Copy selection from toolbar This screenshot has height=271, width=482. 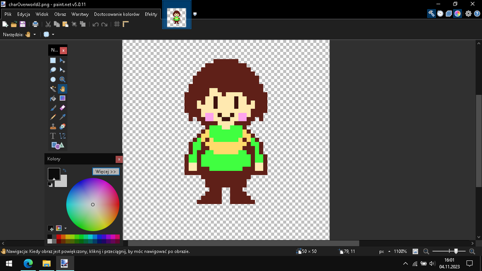coord(57,24)
